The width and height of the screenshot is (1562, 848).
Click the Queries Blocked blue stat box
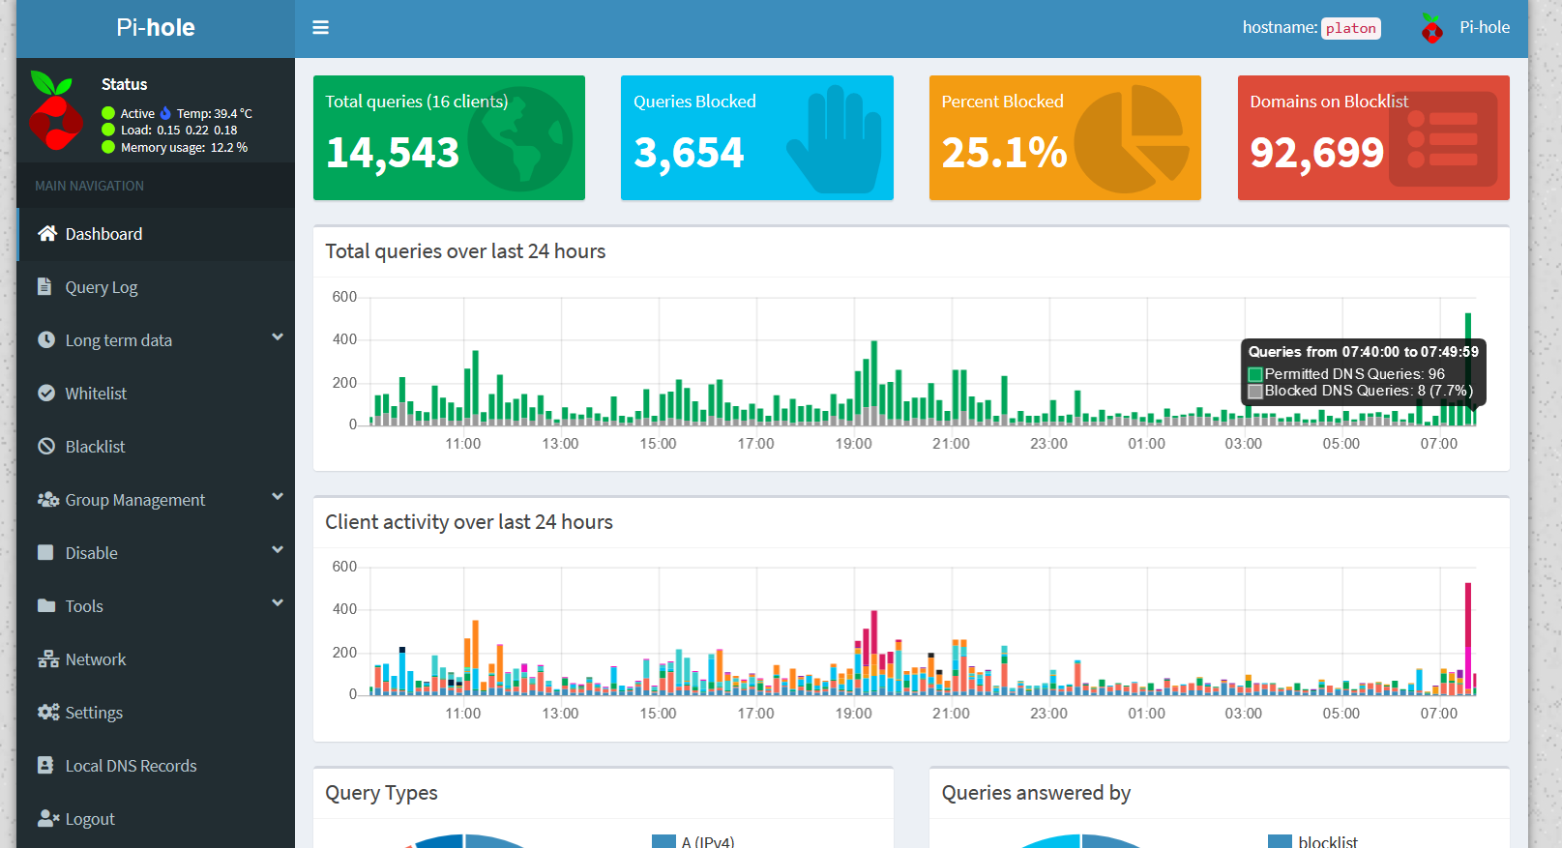click(756, 137)
